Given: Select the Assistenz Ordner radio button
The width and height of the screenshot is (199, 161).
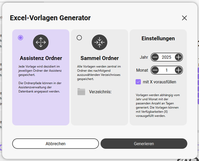Looking at the screenshot, I should click(x=20, y=38).
